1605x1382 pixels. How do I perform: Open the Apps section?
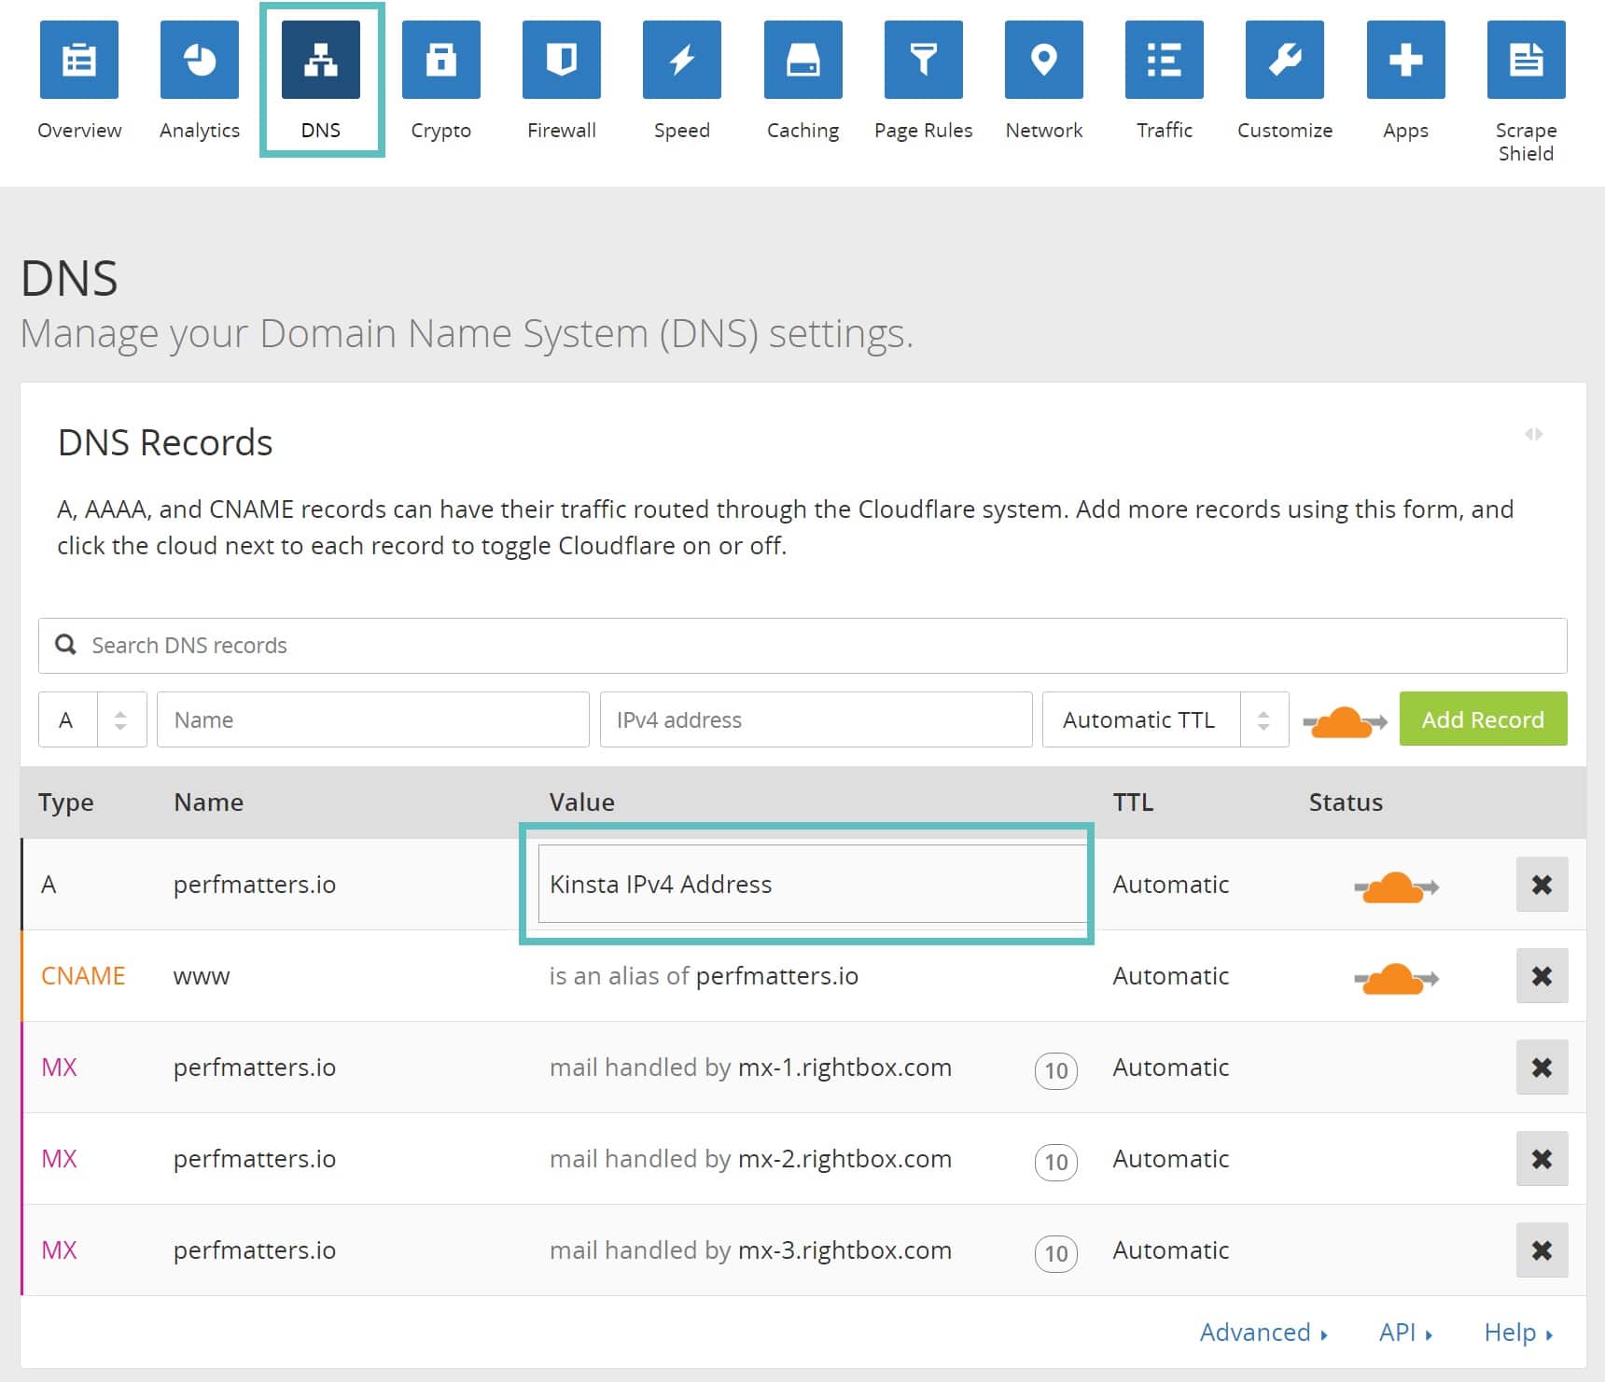(x=1404, y=62)
